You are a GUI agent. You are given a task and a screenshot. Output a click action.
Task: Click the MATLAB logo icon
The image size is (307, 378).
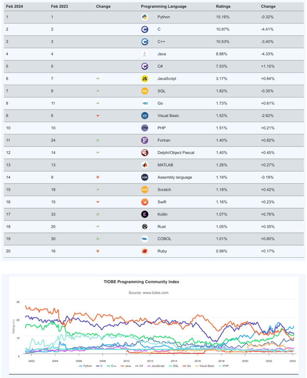click(145, 165)
